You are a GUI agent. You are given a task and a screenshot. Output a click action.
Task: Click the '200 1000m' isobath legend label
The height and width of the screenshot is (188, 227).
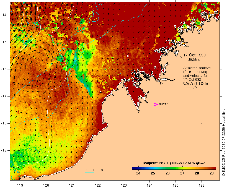94,170
